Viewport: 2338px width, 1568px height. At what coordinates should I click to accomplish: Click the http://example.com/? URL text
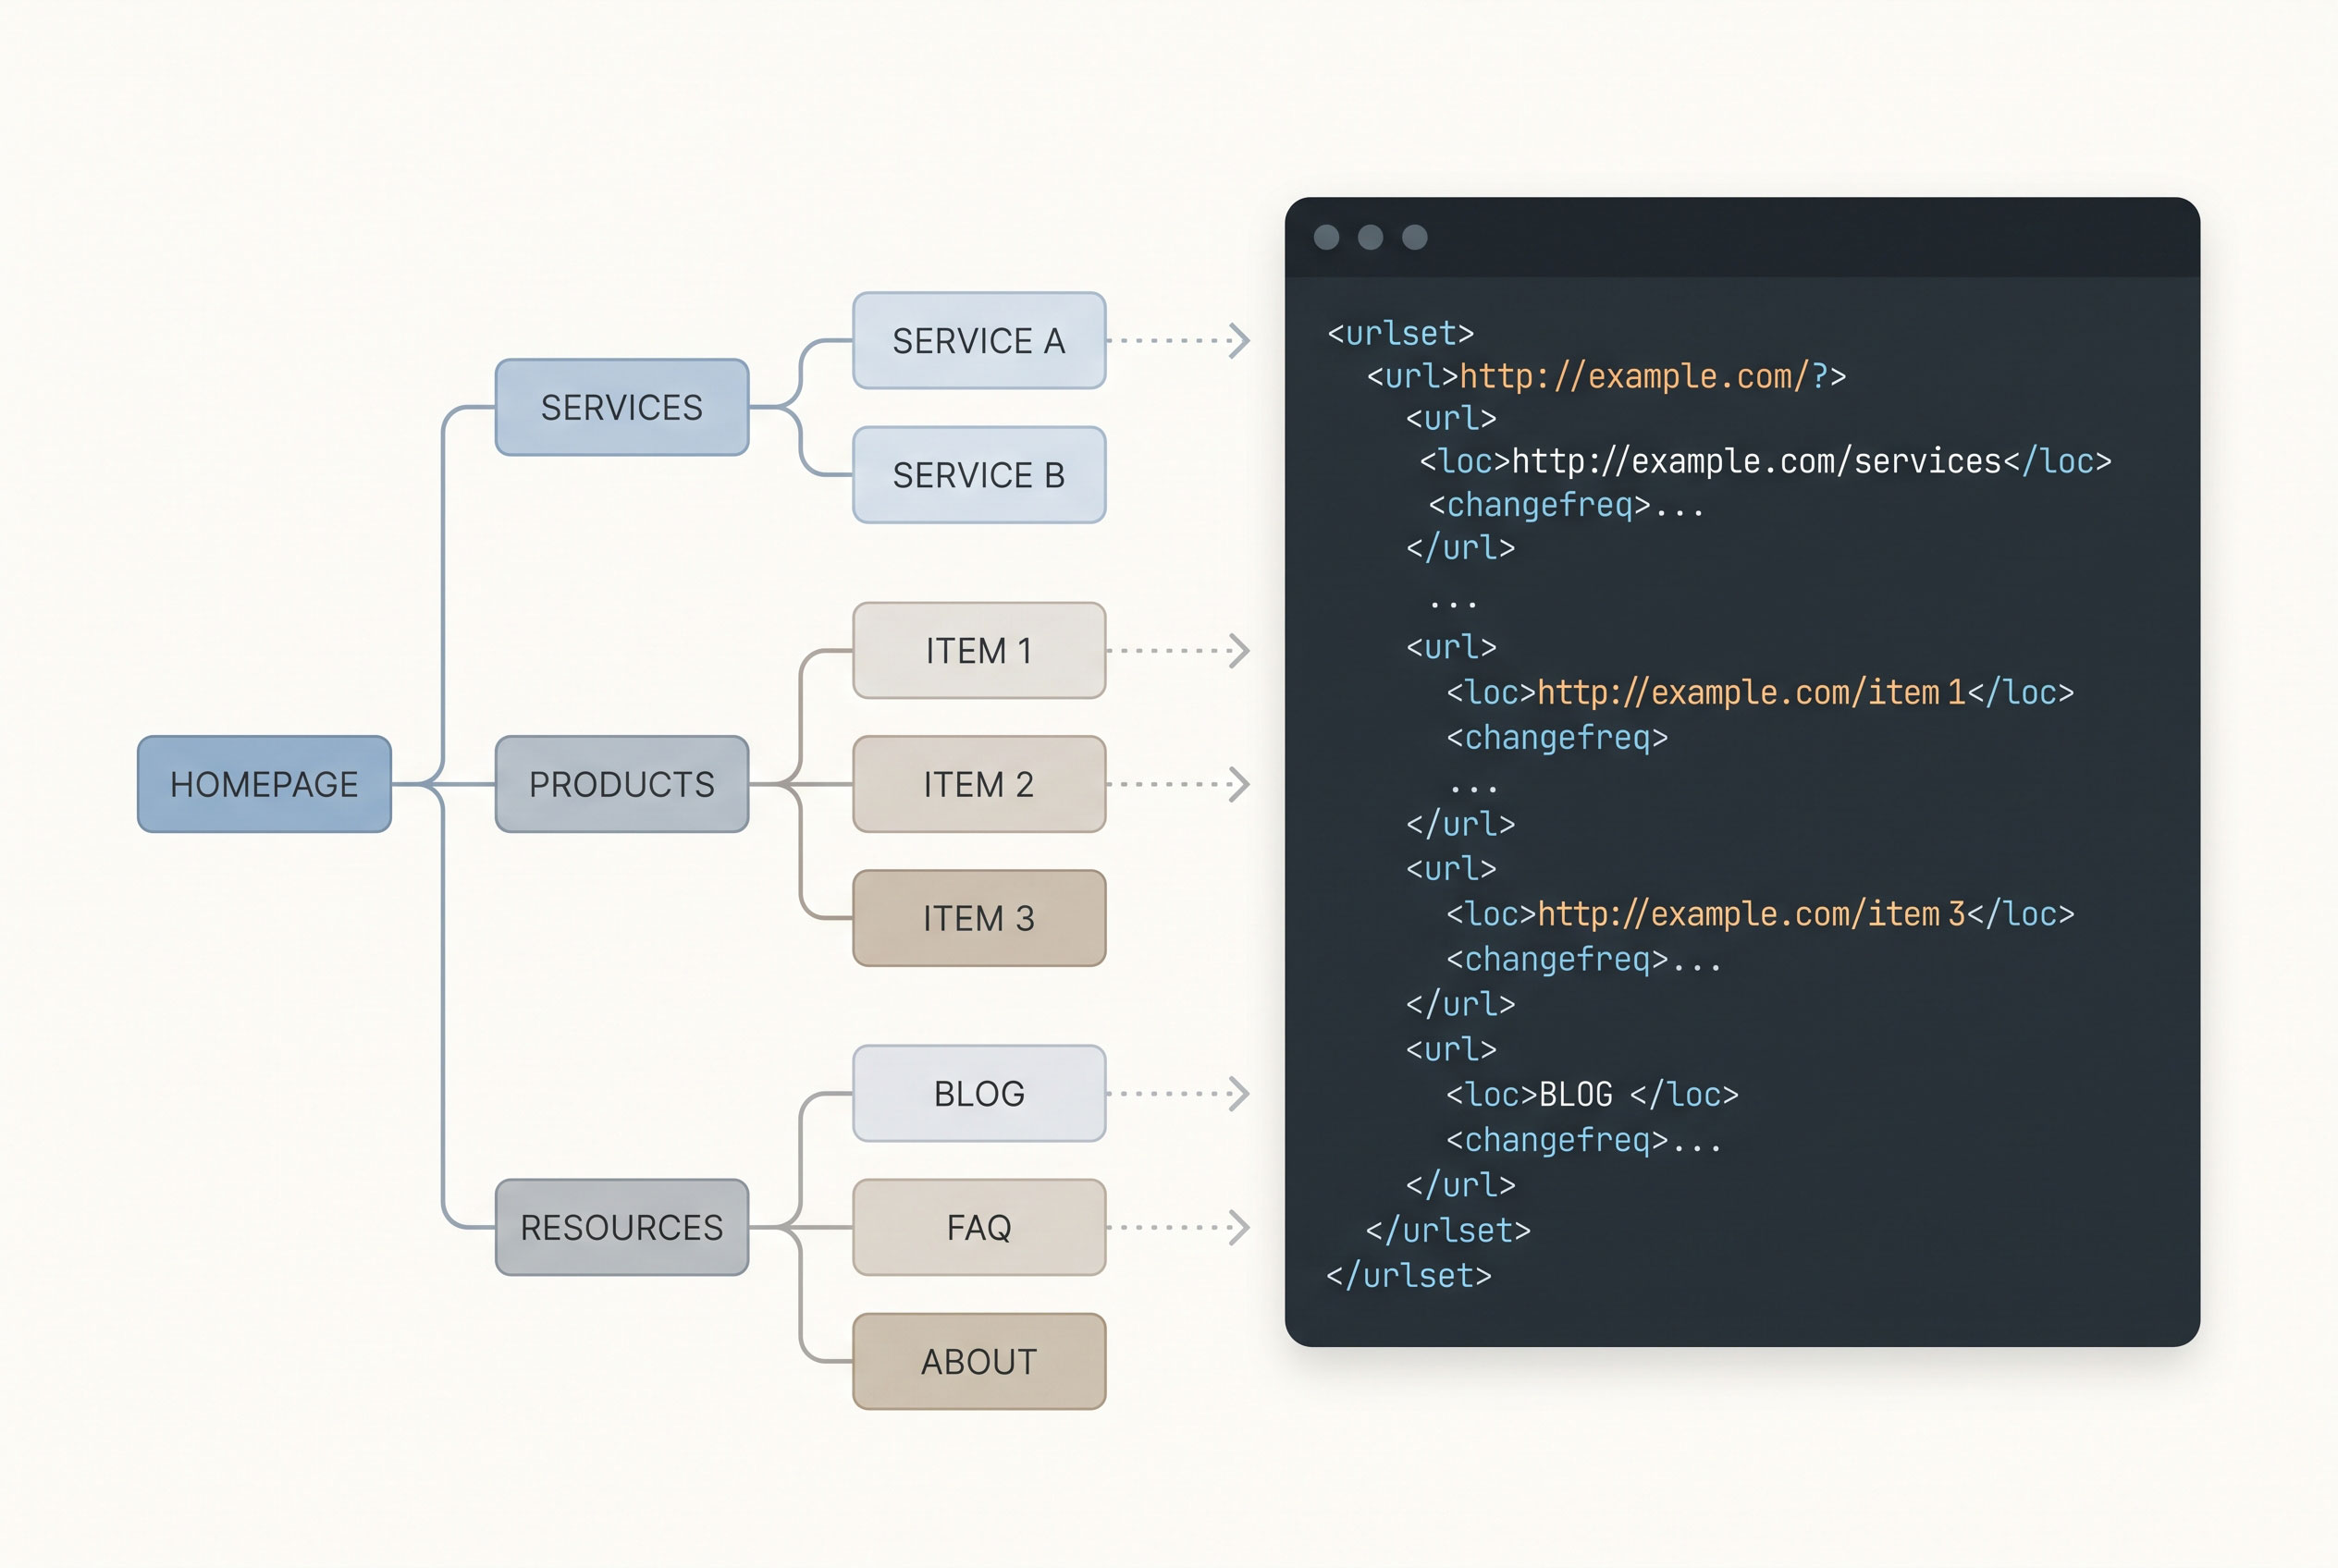[x=1643, y=376]
